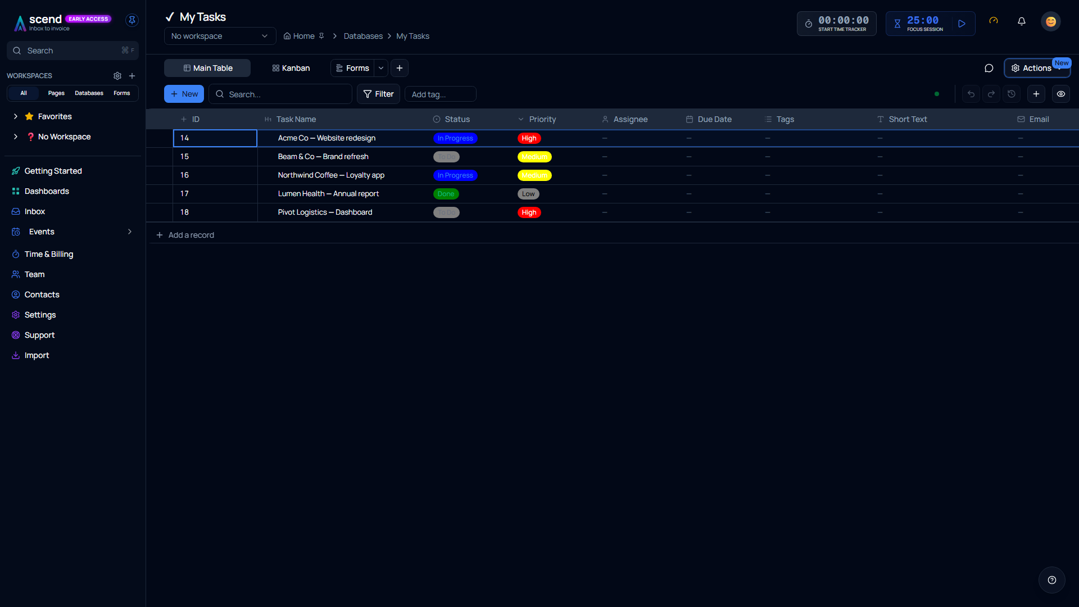This screenshot has height=607, width=1079.
Task: Start the time tracker
Action: (836, 24)
